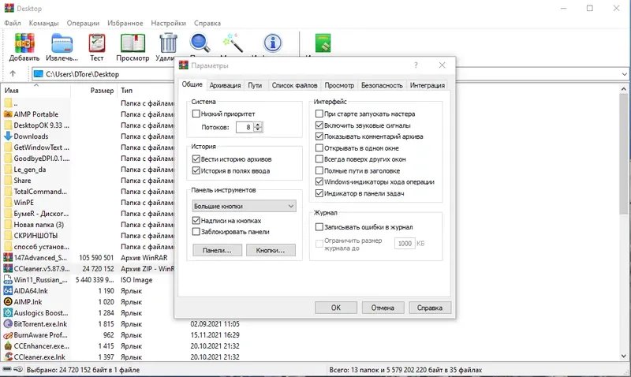
Task: Click the key icon in status bar
Action: [17, 369]
